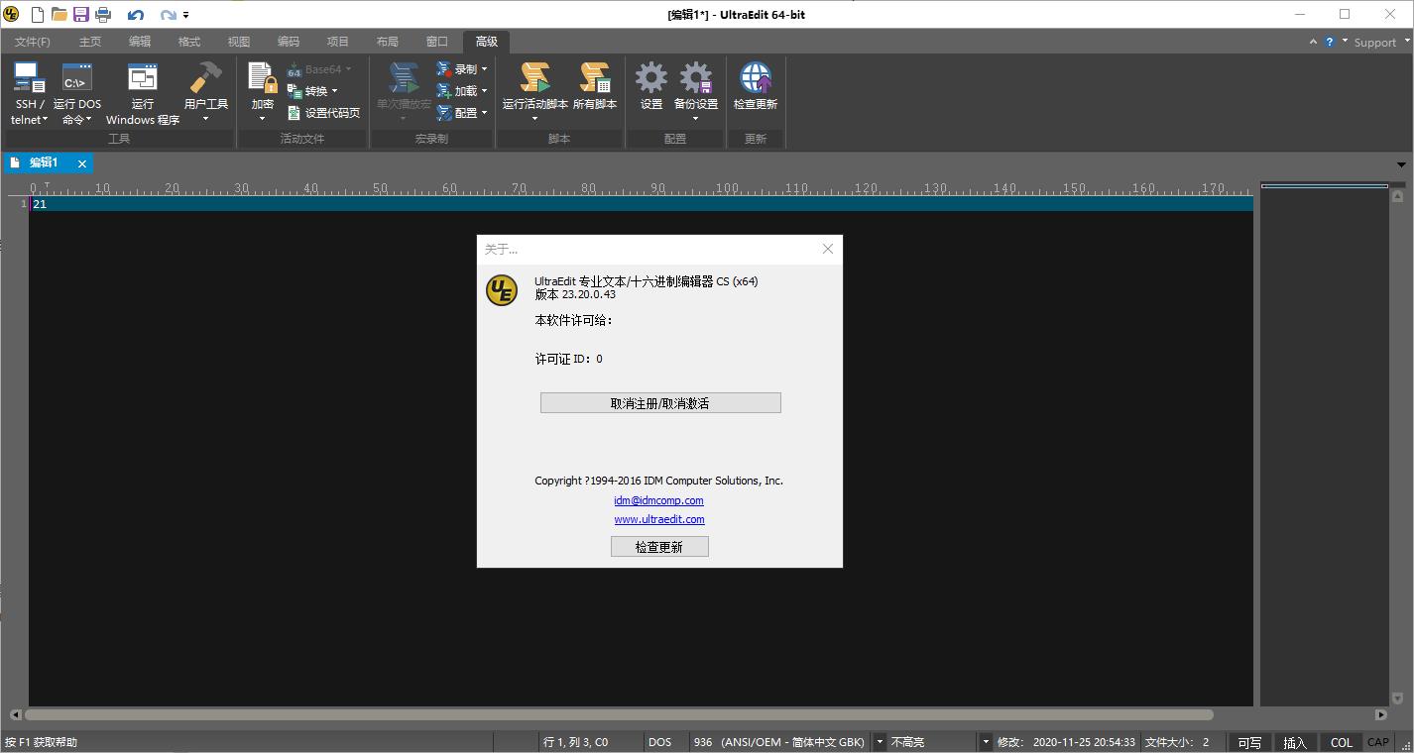1414x753 pixels.
Task: Click the DOS line ending indicator
Action: click(659, 742)
